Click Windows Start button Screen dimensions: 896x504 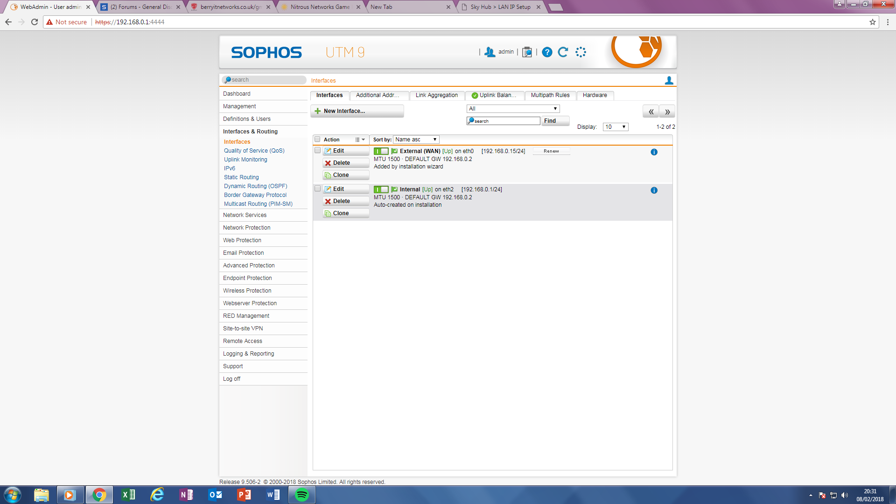tap(13, 495)
